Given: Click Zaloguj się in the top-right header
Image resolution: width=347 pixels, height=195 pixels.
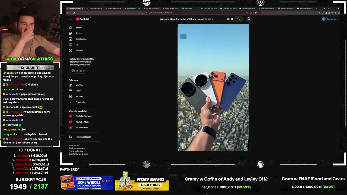Looking at the screenshot, I should (x=329, y=19).
